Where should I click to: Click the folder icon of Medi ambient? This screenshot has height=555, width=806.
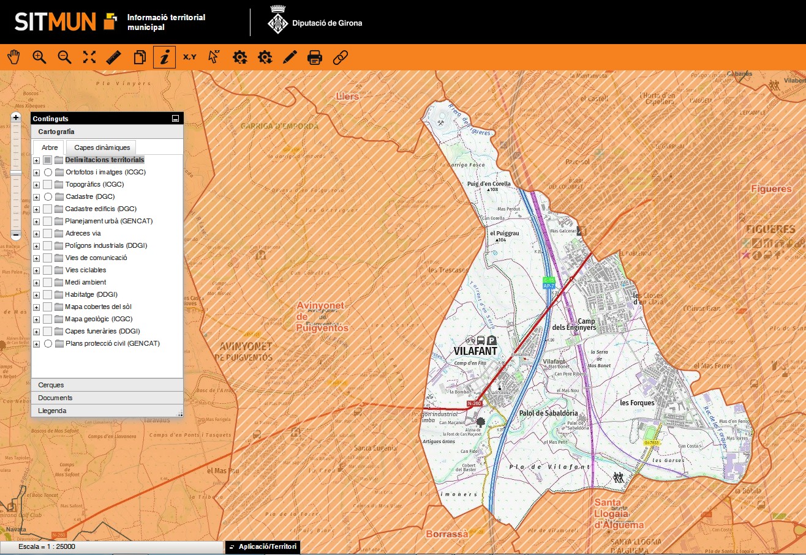[x=59, y=282]
